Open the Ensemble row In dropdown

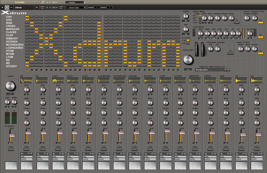(48, 2)
